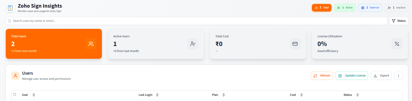
Task: Click the Update License button
Action: click(352, 76)
